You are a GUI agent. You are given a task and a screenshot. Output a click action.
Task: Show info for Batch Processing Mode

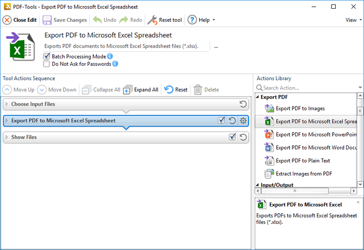pyautogui.click(x=110, y=56)
